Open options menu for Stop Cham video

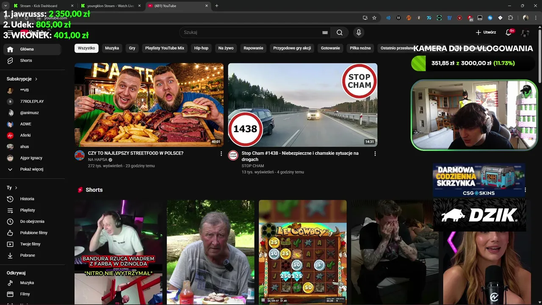[x=375, y=154]
